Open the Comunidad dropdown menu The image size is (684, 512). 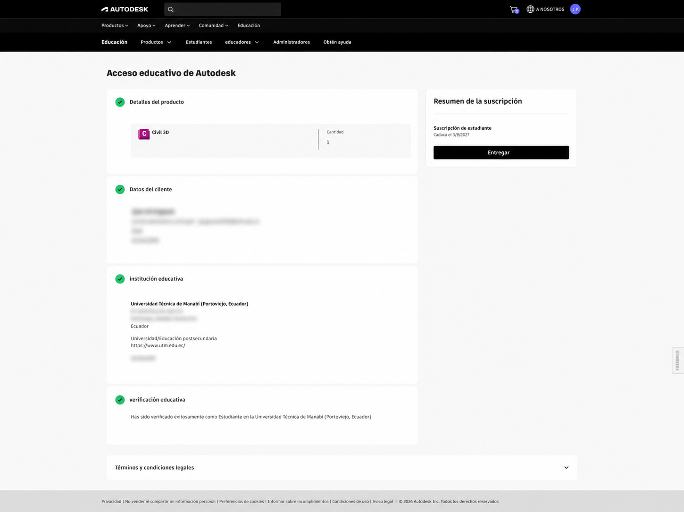[214, 25]
